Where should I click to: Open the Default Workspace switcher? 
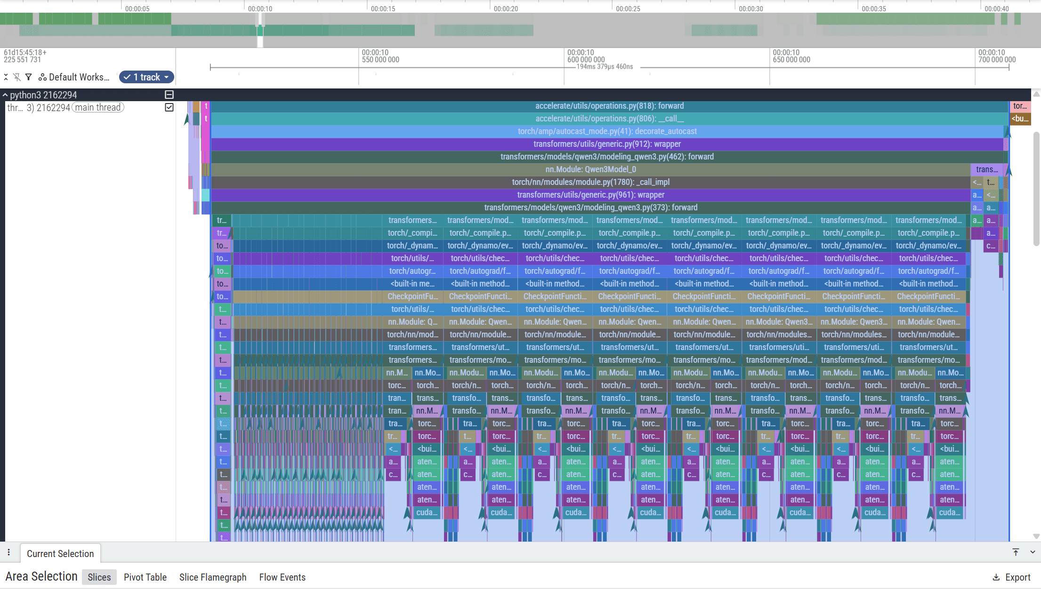pos(74,77)
